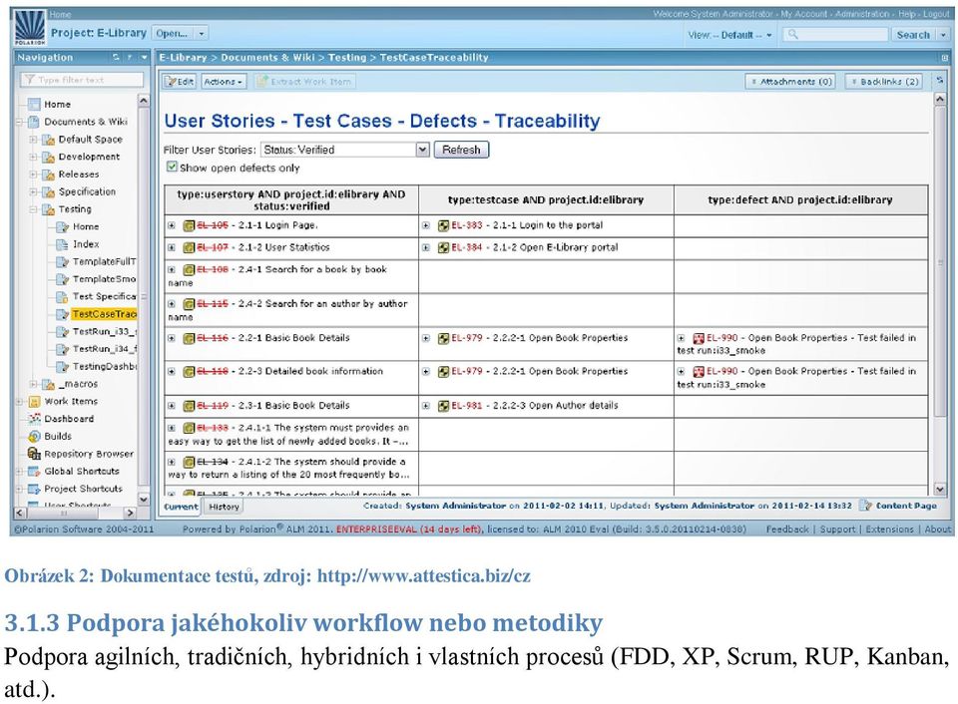Open the Default Space folder
Viewport: 958px width, 704px height.
pyautogui.click(x=90, y=140)
